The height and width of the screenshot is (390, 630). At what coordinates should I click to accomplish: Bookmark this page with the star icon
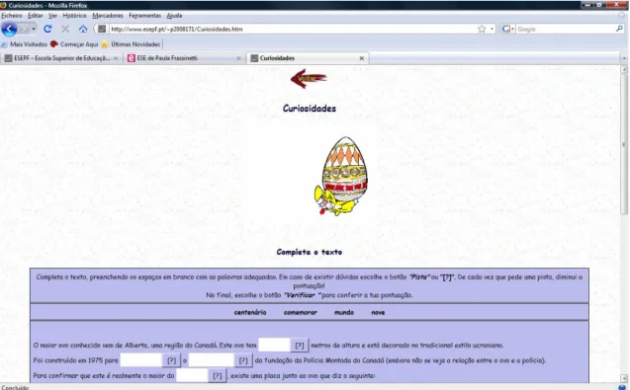click(482, 29)
